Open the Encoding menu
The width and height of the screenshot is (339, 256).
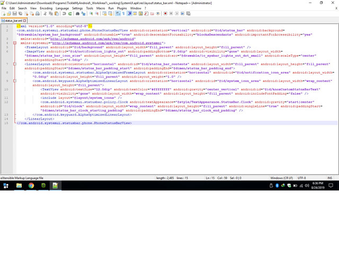46,8
